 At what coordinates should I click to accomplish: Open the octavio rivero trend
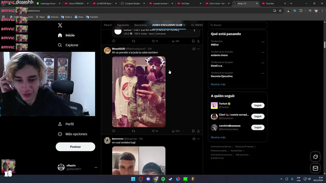(x=219, y=55)
